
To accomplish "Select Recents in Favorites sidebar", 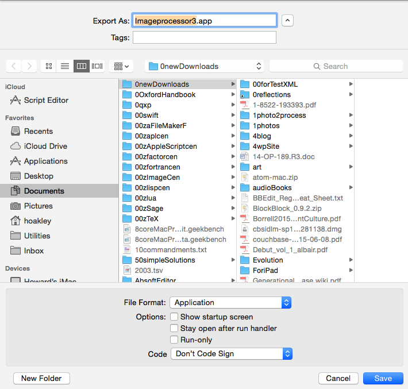I will [38, 131].
